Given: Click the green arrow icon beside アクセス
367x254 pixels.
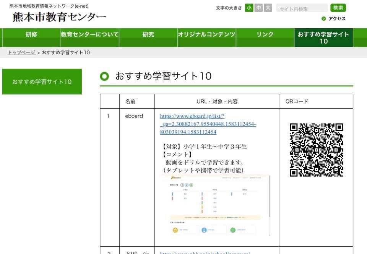Looking at the screenshot, I should 324,19.
